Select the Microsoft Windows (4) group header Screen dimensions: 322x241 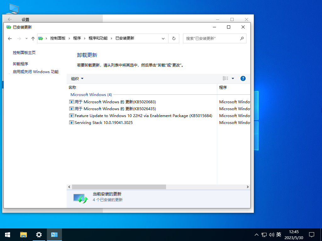91,94
